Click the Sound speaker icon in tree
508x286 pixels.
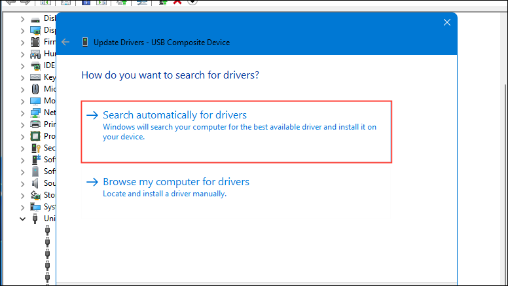35,183
